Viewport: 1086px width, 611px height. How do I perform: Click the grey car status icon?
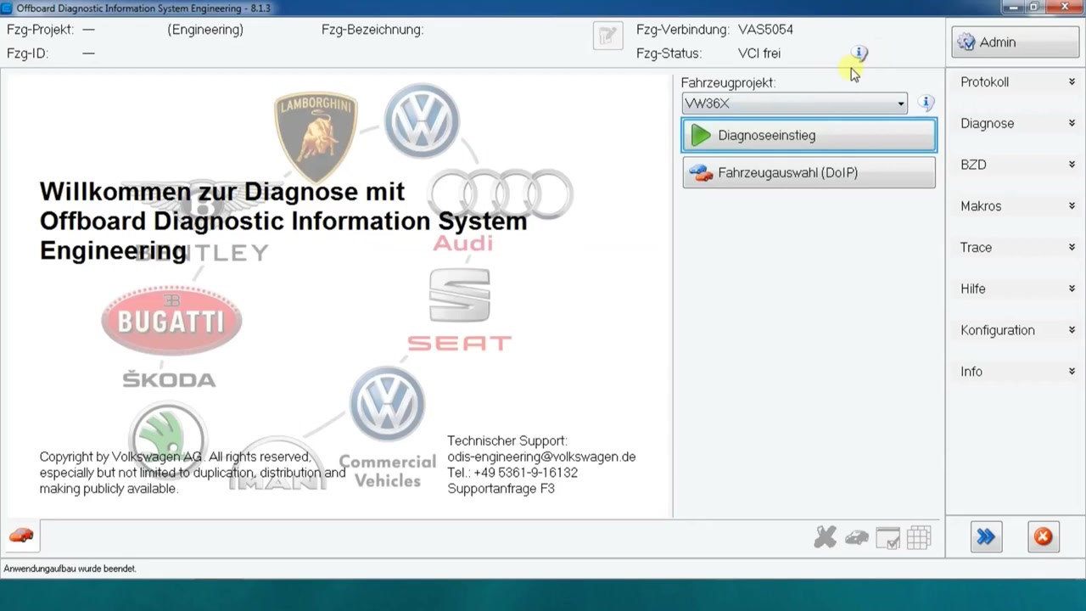tap(857, 537)
